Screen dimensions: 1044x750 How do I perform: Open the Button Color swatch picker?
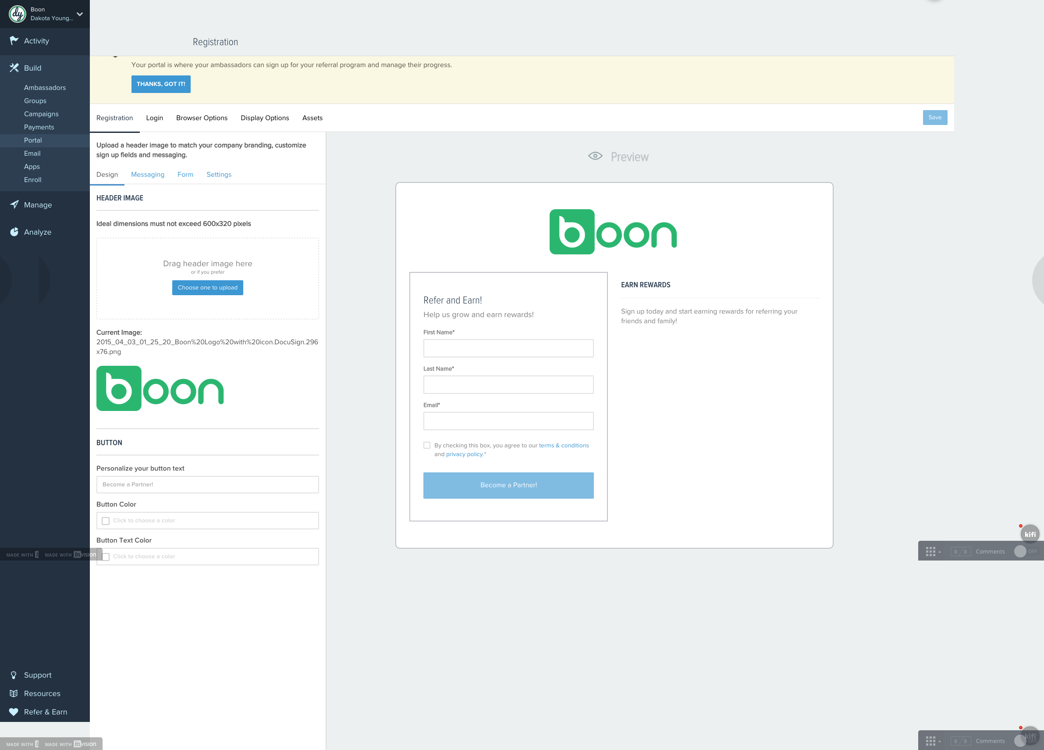pyautogui.click(x=106, y=521)
